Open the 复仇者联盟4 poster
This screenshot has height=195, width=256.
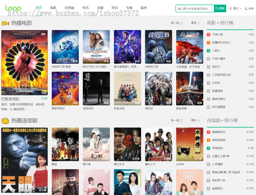pos(127,47)
